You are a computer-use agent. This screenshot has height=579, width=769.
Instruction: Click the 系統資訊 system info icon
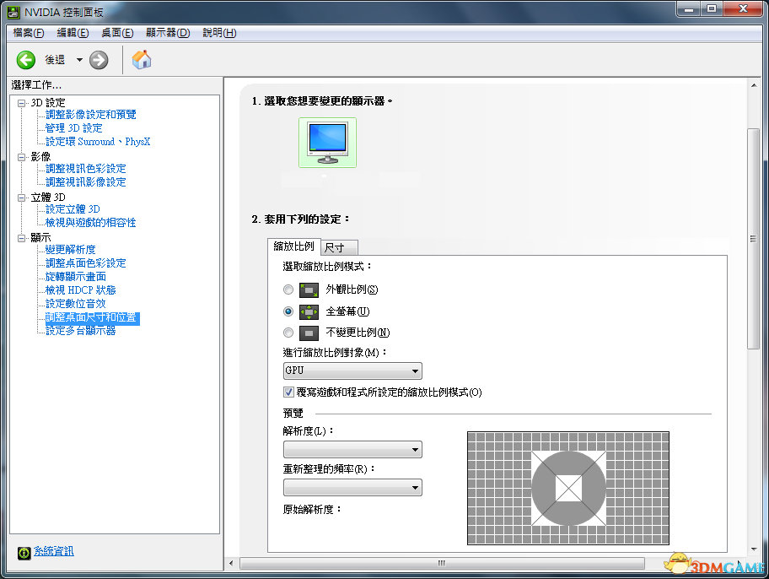pyautogui.click(x=24, y=553)
